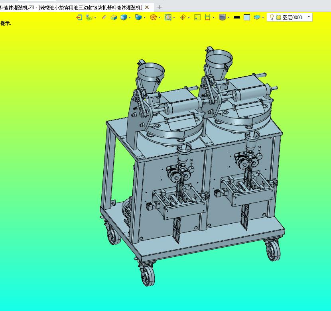Select the eraser tool icon
Image resolution: width=331 pixels, height=311 pixels.
pyautogui.click(x=104, y=17)
